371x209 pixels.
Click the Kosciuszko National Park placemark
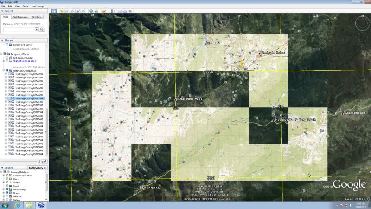(273, 121)
